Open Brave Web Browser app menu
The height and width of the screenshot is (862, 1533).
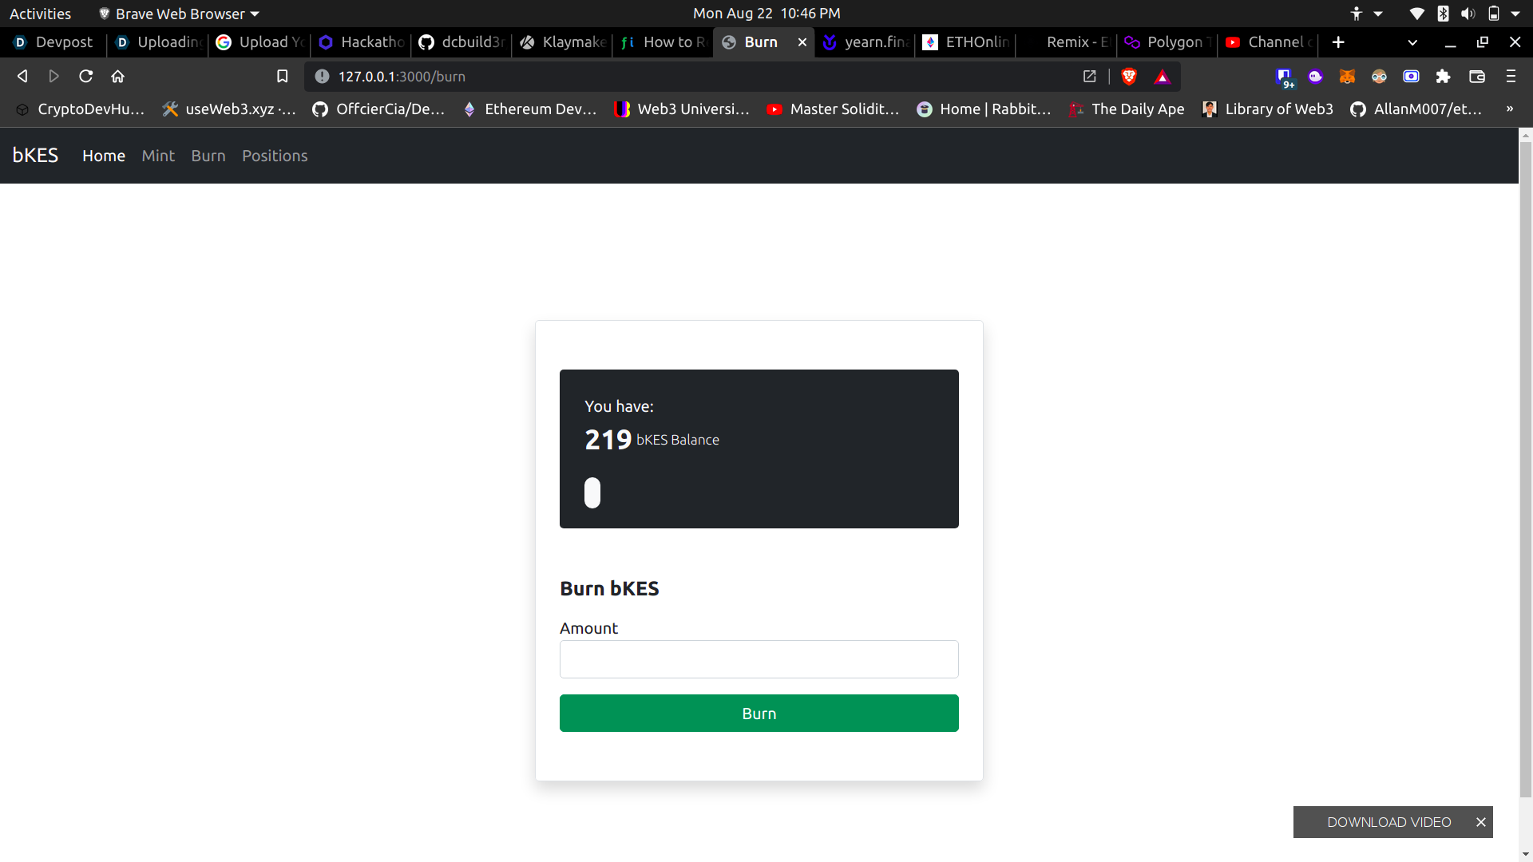tap(180, 14)
